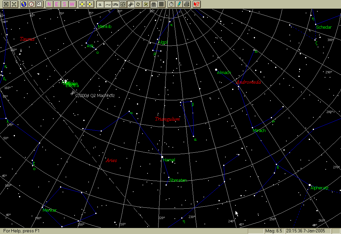Toggle the constellation boundaries button
Viewport: 341px width, 234px height.
pyautogui.click(x=123, y=4)
